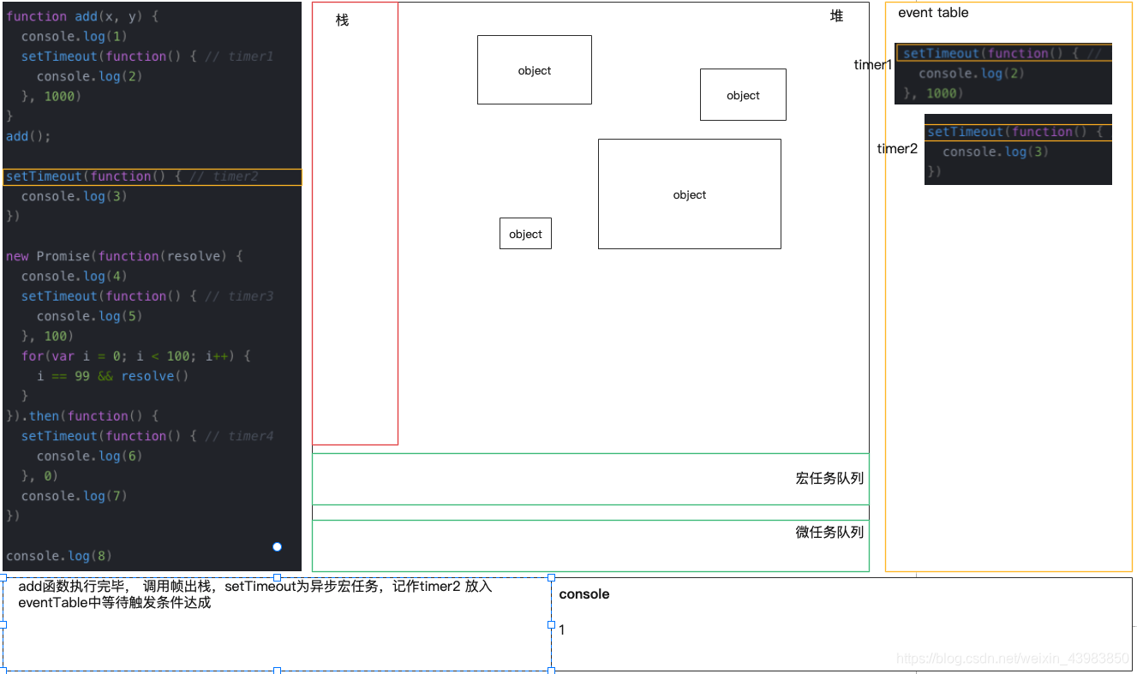The width and height of the screenshot is (1137, 674).
Task: Select the console.log(6) code line
Action: (x=89, y=456)
